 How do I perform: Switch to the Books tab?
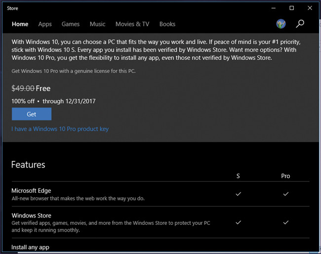coord(167,24)
